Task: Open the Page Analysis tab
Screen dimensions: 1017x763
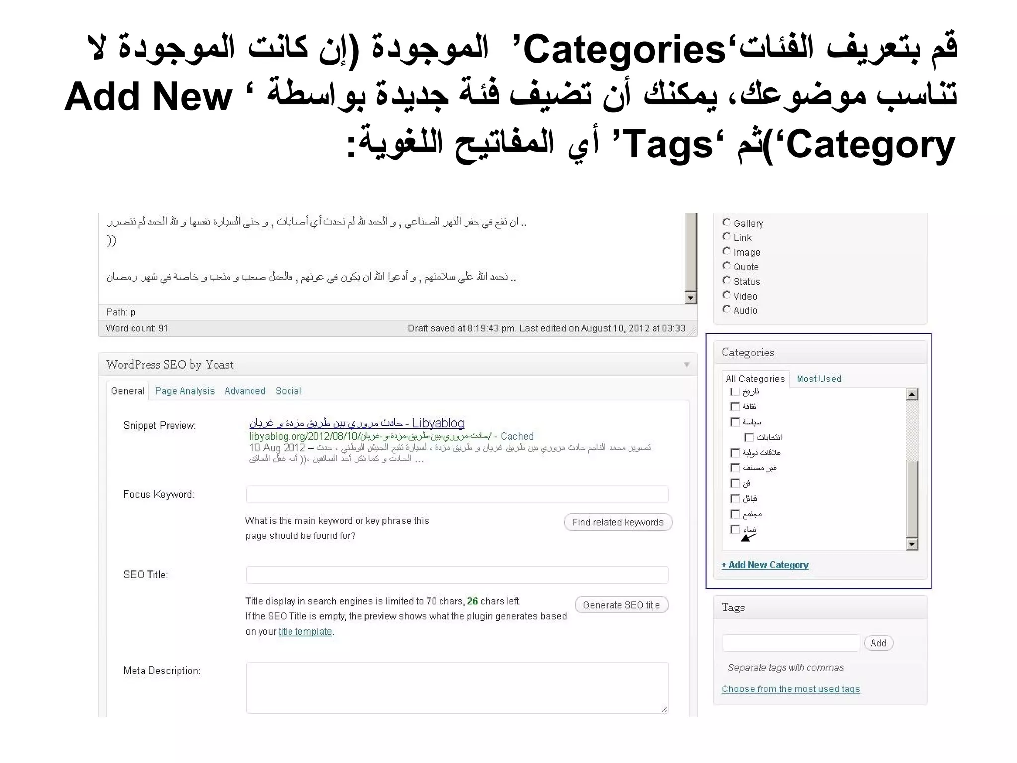Action: pos(185,391)
